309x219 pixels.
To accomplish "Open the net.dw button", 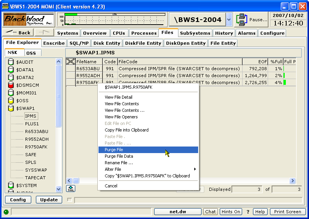I will click(x=178, y=212).
